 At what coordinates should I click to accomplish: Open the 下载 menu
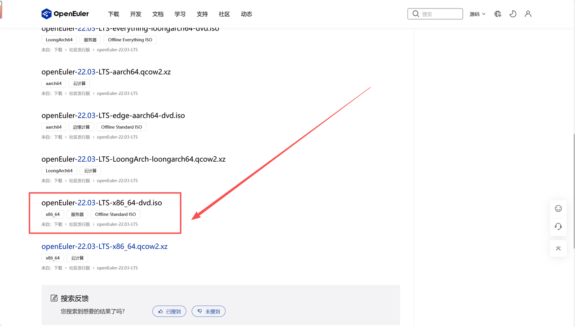pyautogui.click(x=114, y=14)
